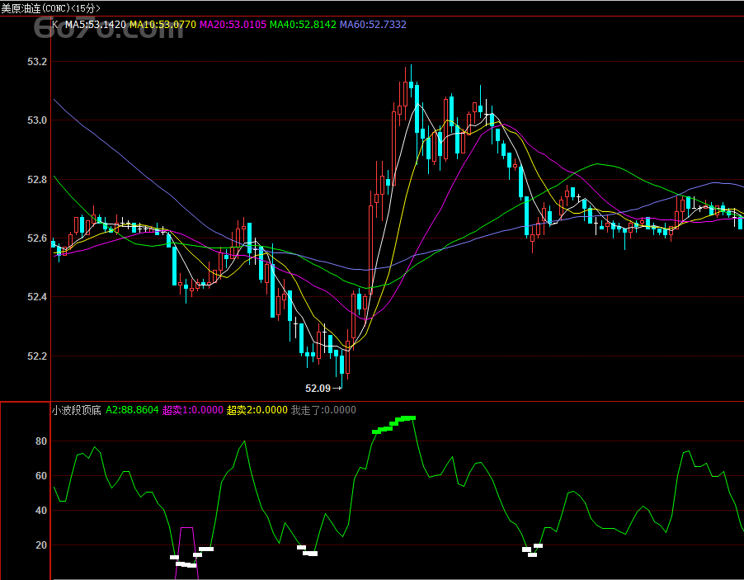The width and height of the screenshot is (744, 580).
Task: Click the K label before MA5
Action: (x=55, y=25)
